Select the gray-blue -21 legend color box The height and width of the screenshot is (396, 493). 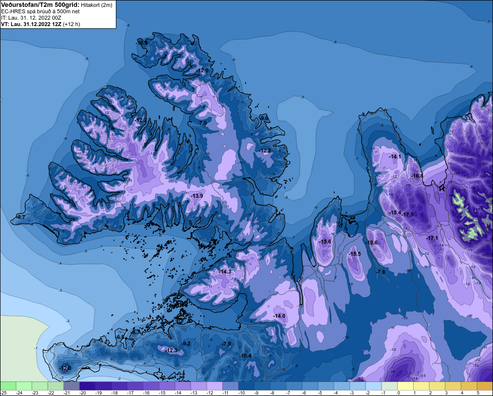(71, 386)
